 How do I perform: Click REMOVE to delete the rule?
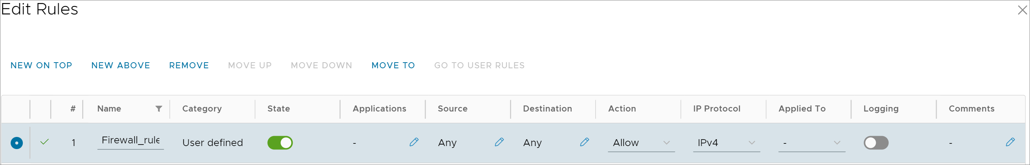click(x=189, y=65)
